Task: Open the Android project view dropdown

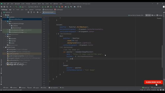Action: click(8, 12)
